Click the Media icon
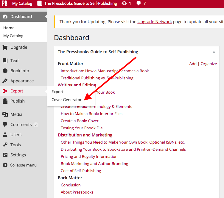The width and height of the screenshot is (224, 198). click(5, 114)
